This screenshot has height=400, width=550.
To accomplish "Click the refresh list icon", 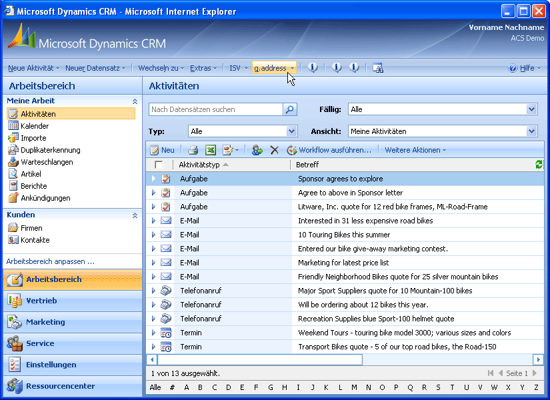I will pyautogui.click(x=539, y=164).
